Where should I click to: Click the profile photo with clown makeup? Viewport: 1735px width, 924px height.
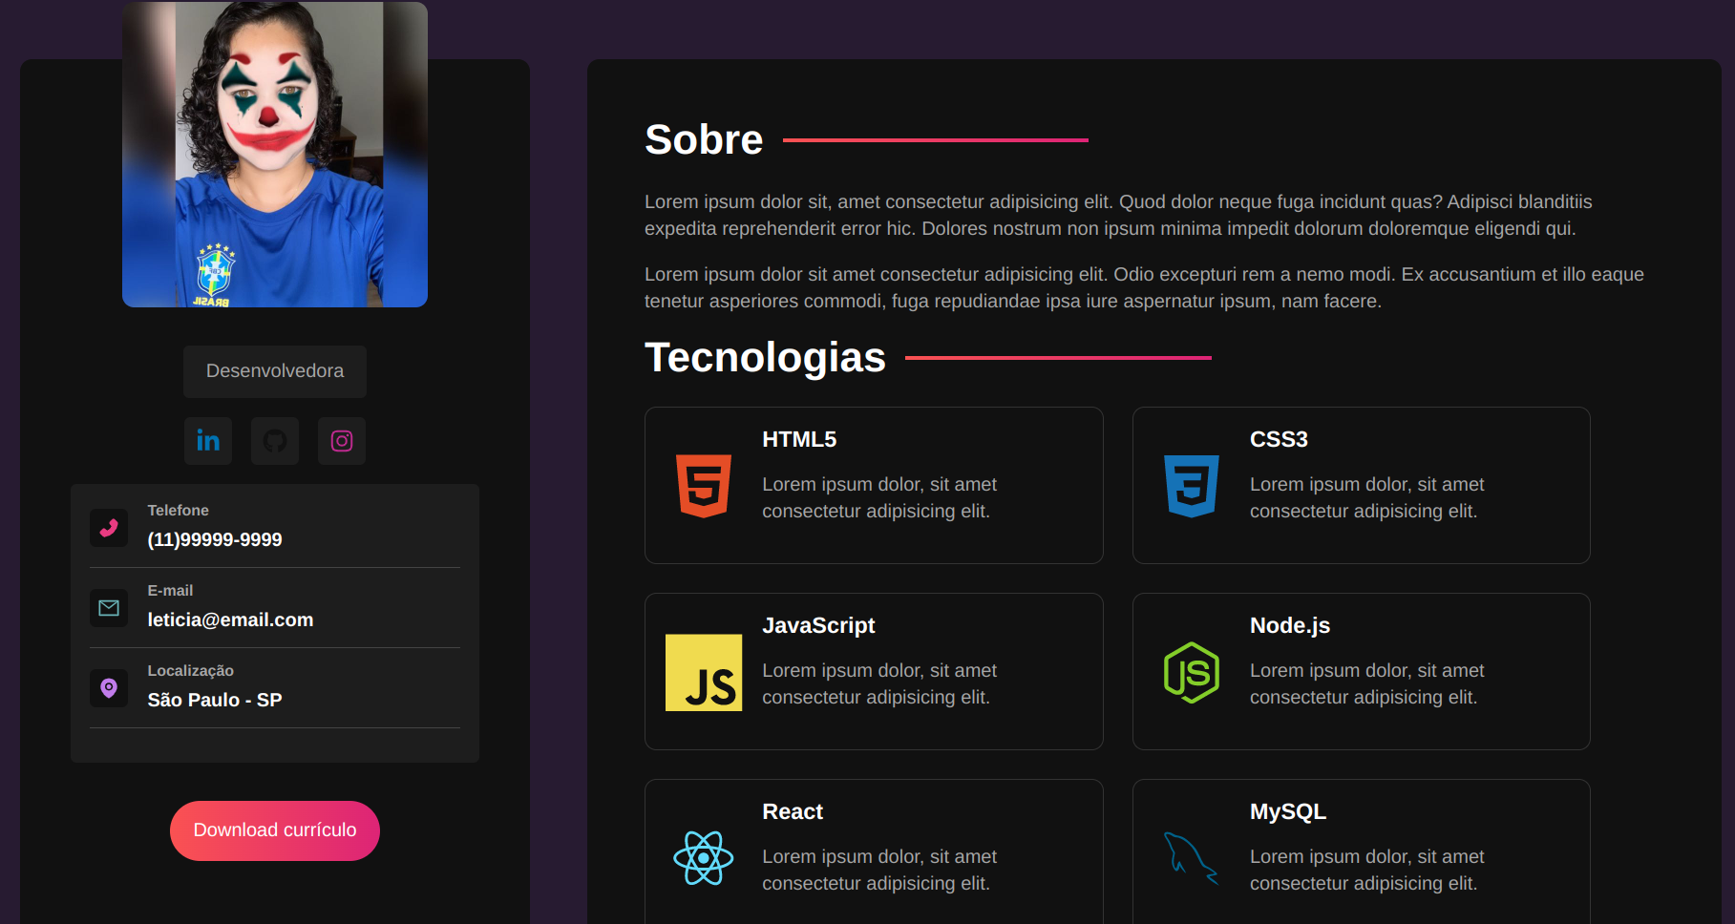(x=275, y=155)
